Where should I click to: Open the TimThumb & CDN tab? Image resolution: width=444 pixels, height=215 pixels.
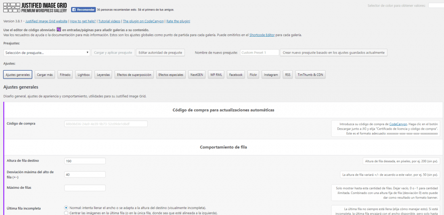point(310,75)
